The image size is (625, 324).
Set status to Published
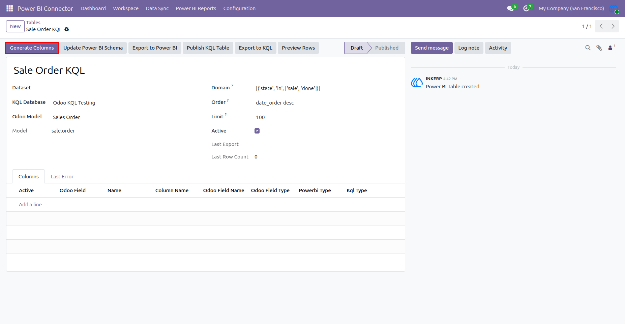click(387, 48)
